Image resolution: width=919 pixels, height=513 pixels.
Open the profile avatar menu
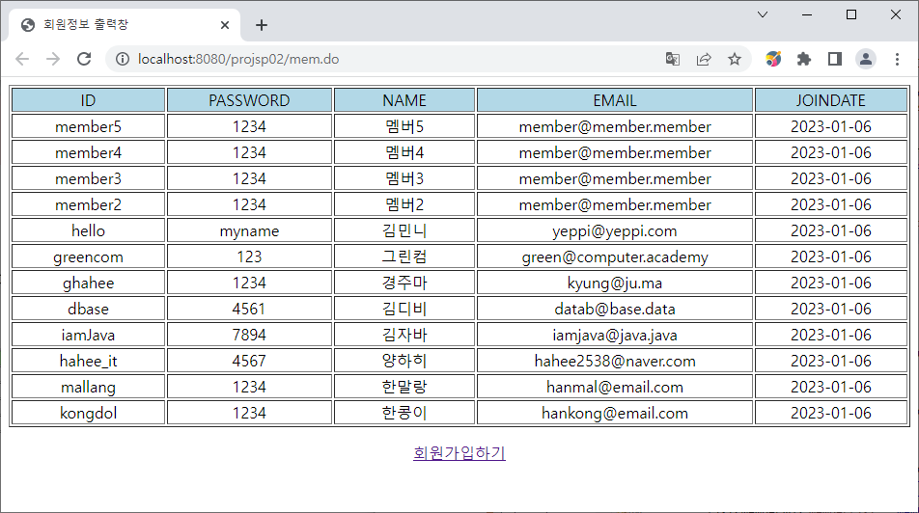866,59
